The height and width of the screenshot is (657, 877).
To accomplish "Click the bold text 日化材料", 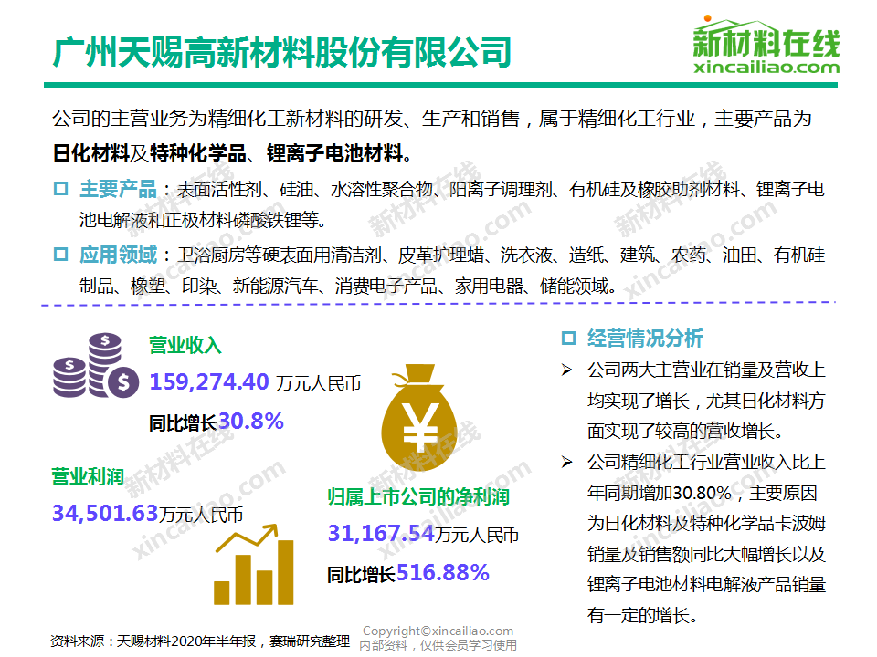I will click(90, 153).
